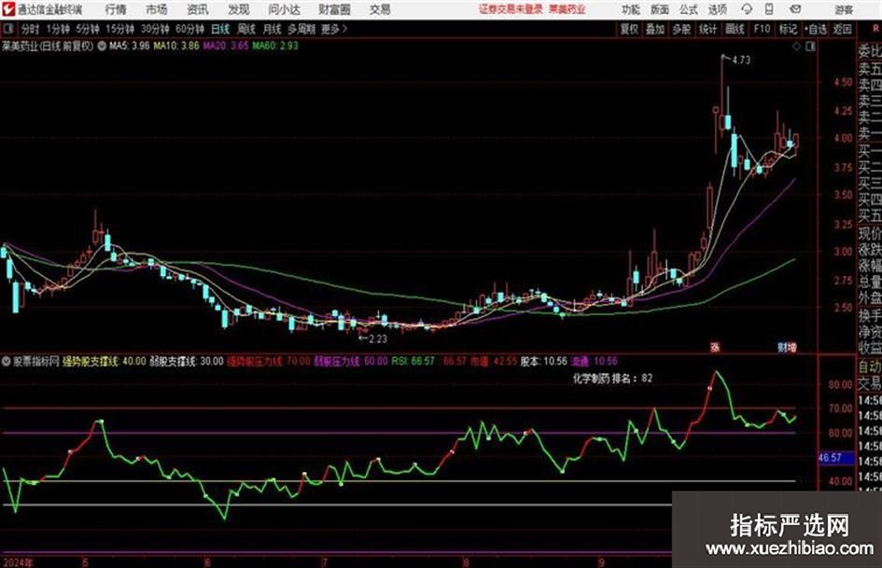Click the MA20 moving average value

click(x=226, y=46)
